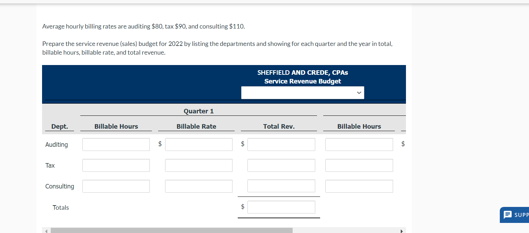Click the Totals label in the table
The width and height of the screenshot is (529, 233).
60,207
